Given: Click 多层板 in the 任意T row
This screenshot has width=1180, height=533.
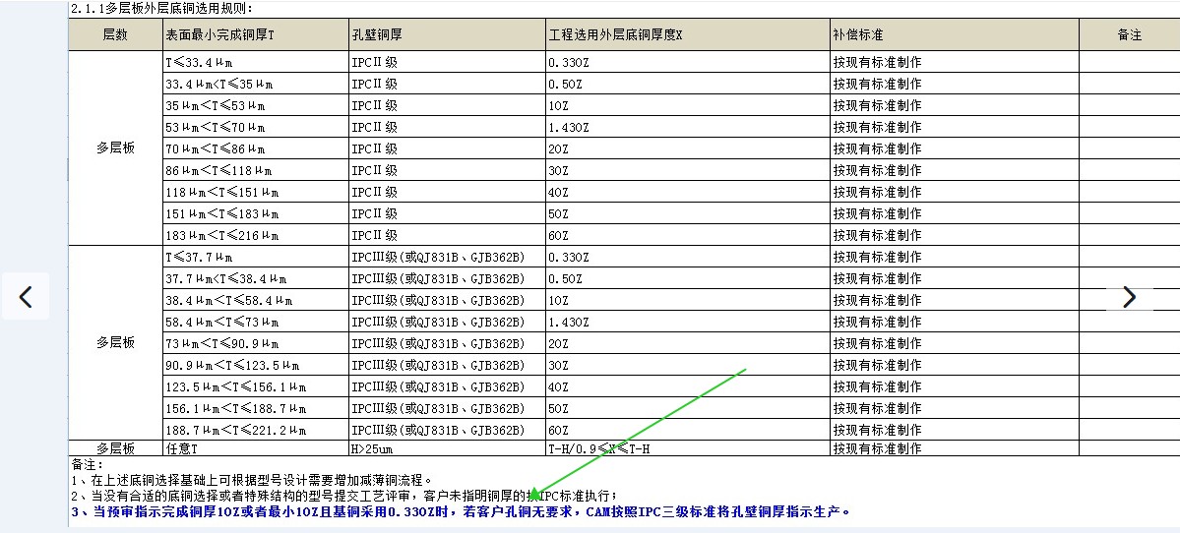Looking at the screenshot, I should (x=115, y=448).
